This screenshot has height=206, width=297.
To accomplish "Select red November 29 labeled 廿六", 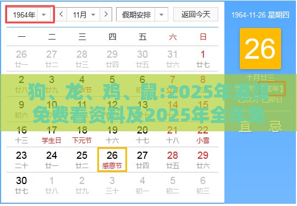I will 203,160.
